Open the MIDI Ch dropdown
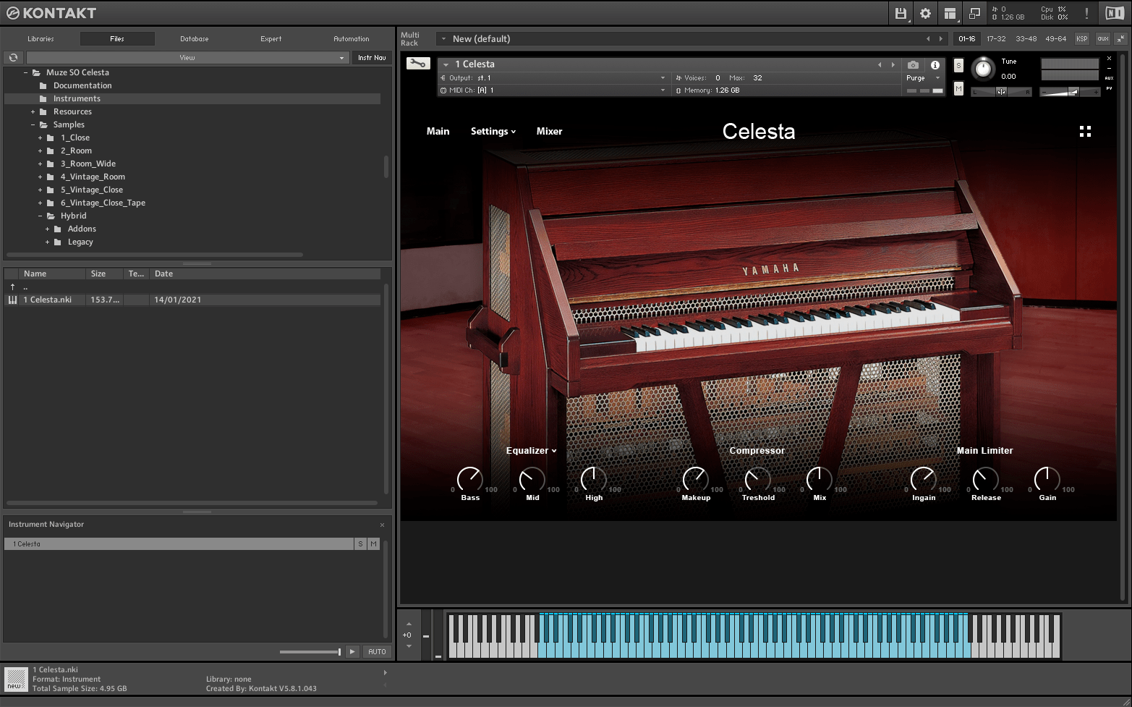This screenshot has height=707, width=1132. coord(553,90)
